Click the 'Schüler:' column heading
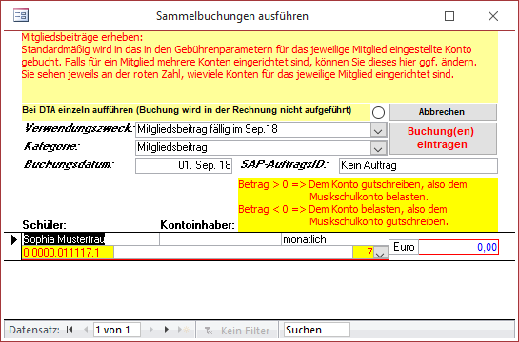Image resolution: width=519 pixels, height=342 pixels. [45, 225]
